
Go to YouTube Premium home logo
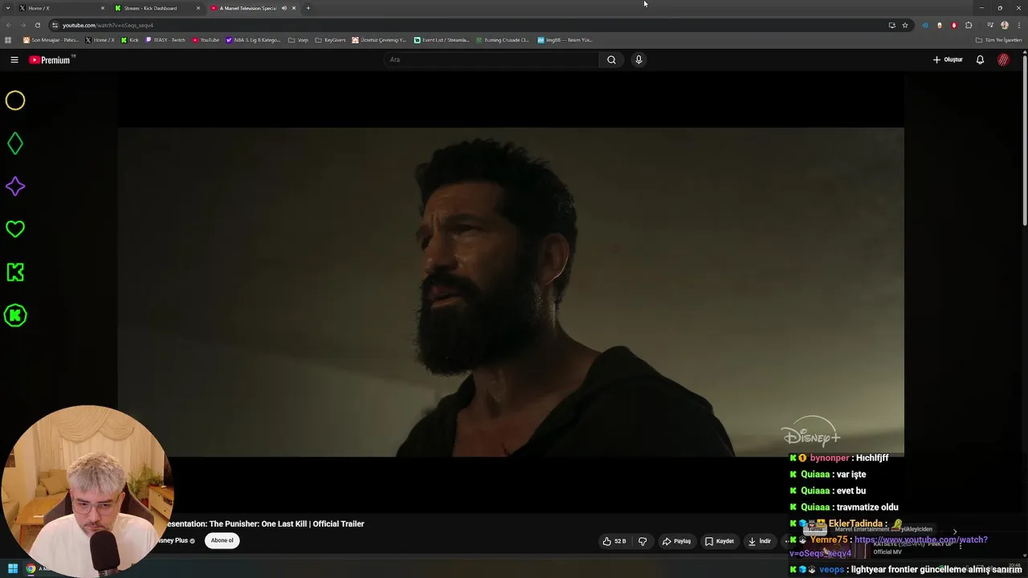[x=50, y=59]
